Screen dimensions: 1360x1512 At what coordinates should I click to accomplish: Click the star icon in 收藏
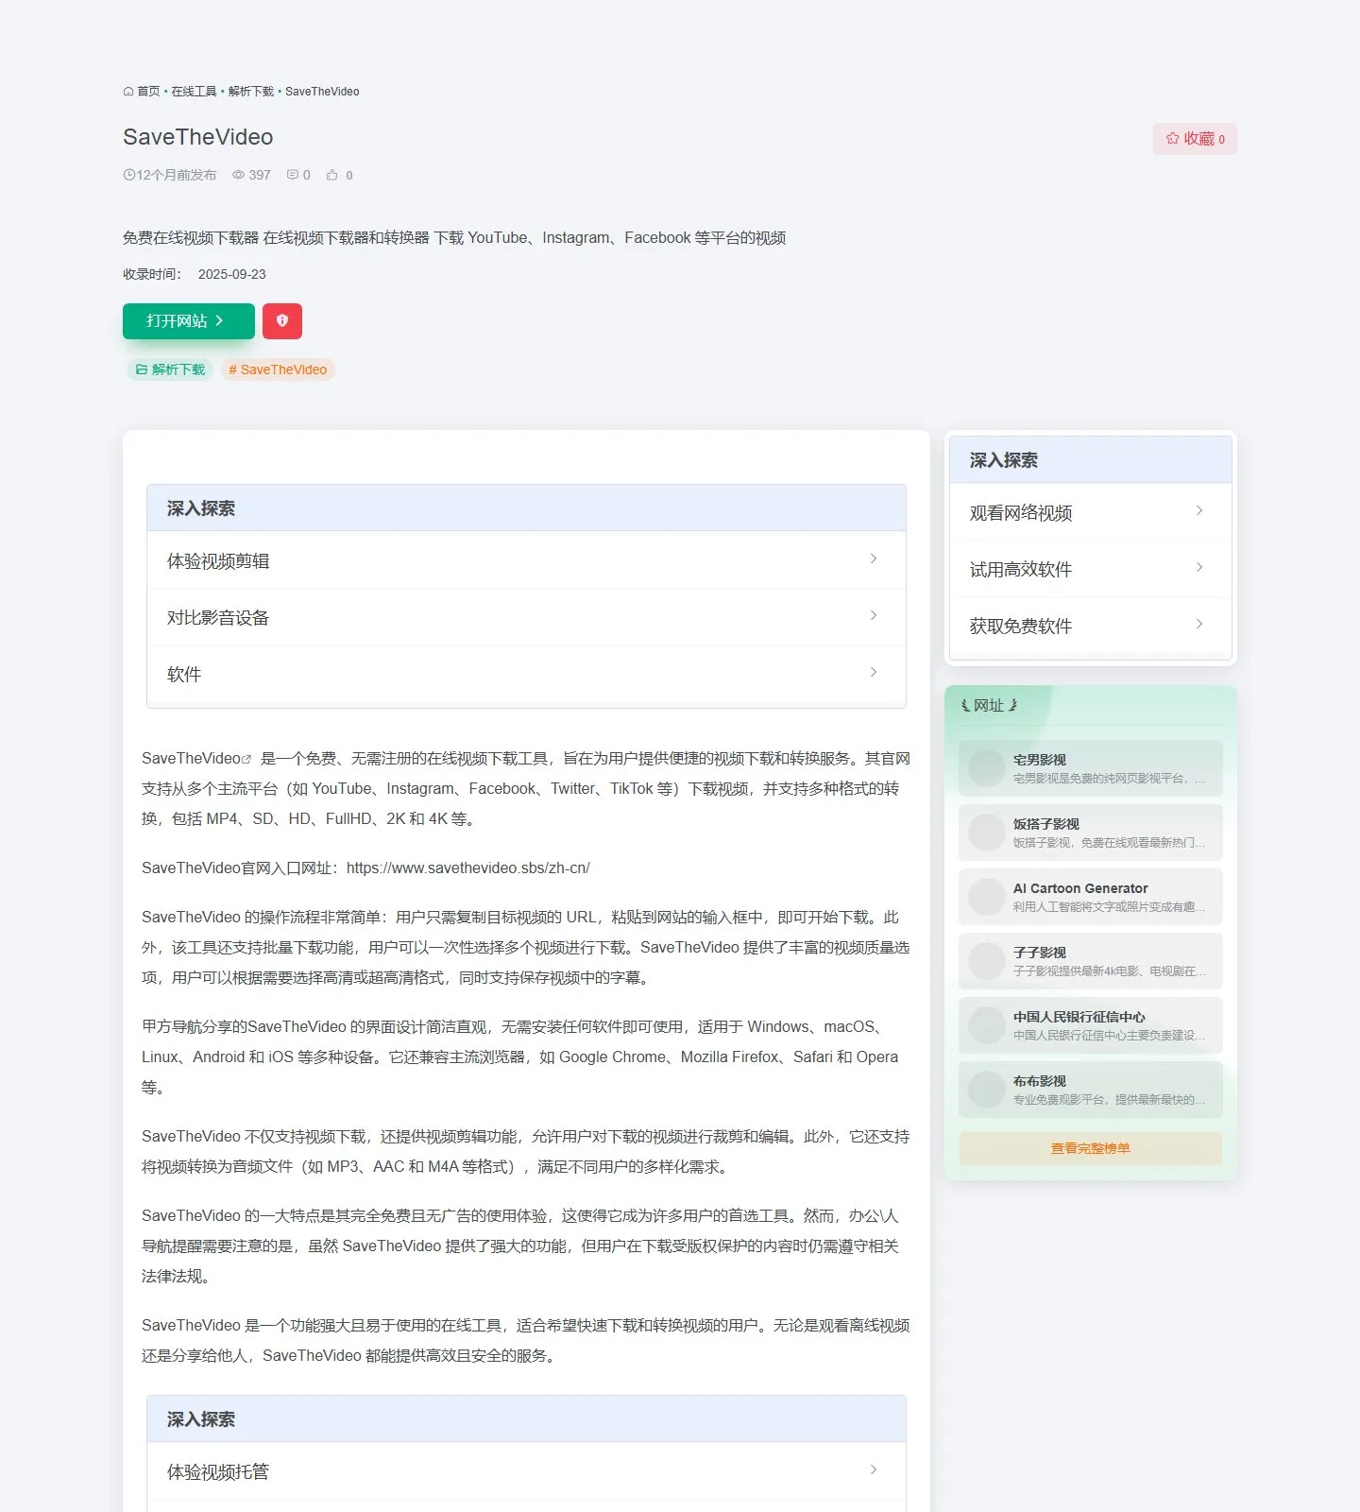pyautogui.click(x=1172, y=139)
